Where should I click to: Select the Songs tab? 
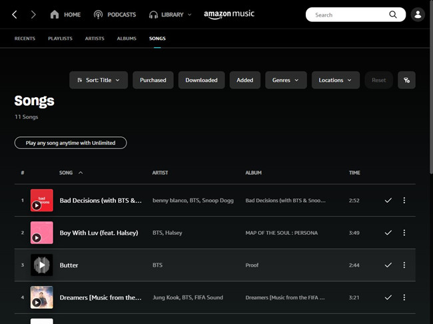click(x=157, y=39)
